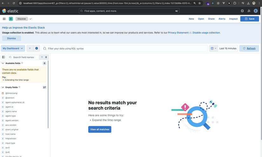Image resolution: width=262 pixels, height=157 pixels.
Task: Open the browser extensions puzzle icon
Action: 235,3
